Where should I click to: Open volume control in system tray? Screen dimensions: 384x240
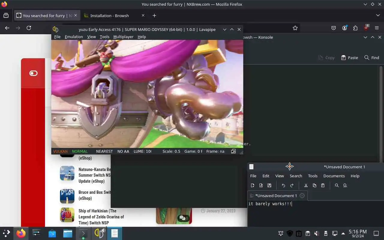(316, 233)
